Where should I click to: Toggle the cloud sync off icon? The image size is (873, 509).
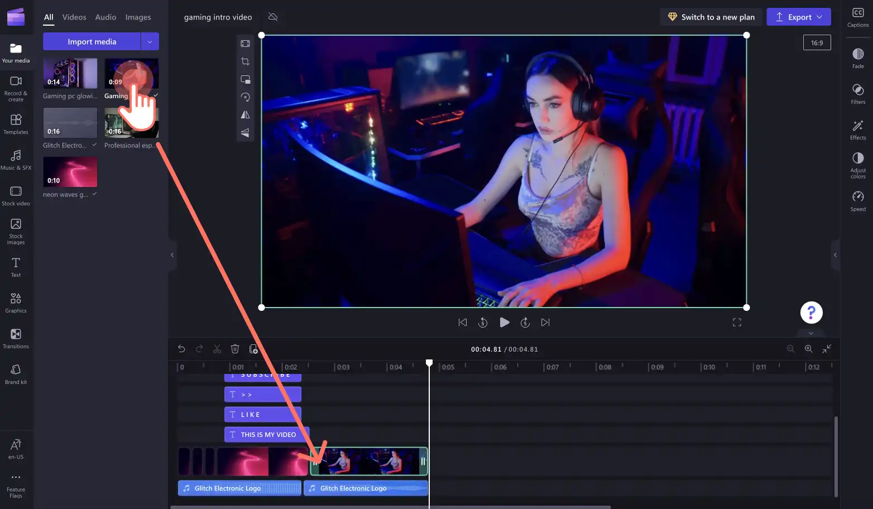pos(273,17)
